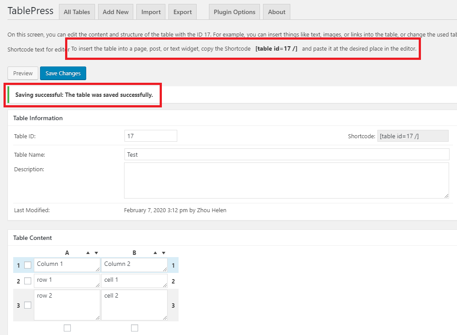This screenshot has width=457, height=335.
Task: Click resize handle of 'cell 2' cell
Action: 165,318
